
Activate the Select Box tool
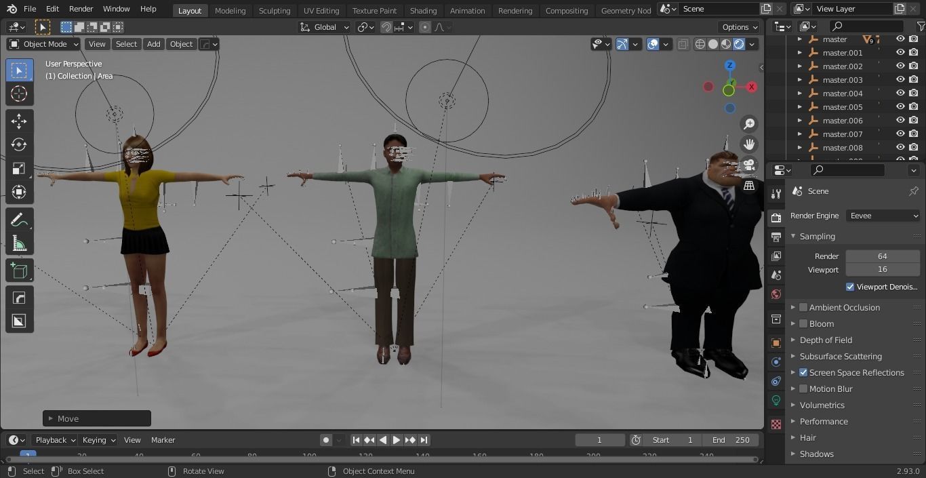(x=19, y=71)
